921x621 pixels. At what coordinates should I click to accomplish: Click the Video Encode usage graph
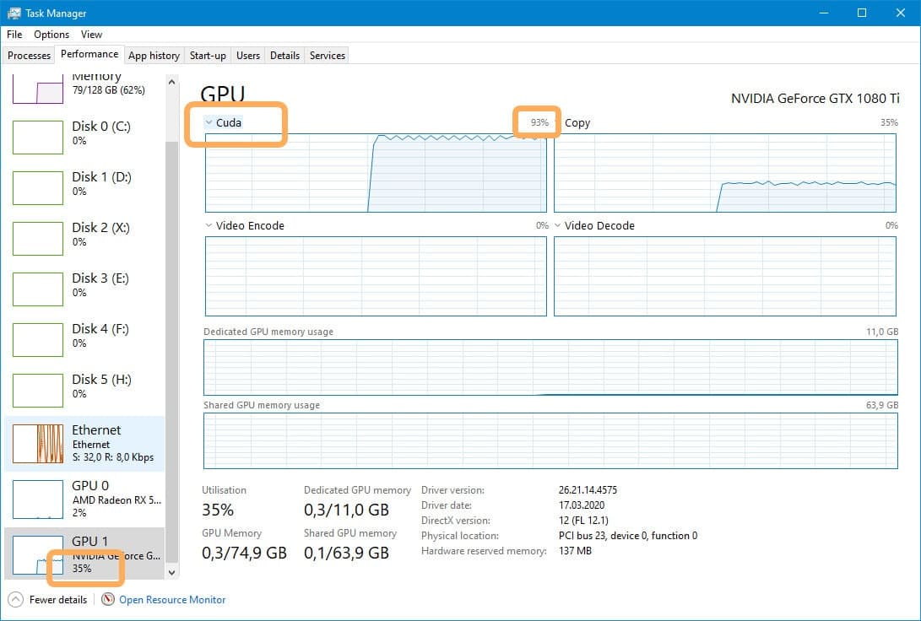(x=376, y=276)
